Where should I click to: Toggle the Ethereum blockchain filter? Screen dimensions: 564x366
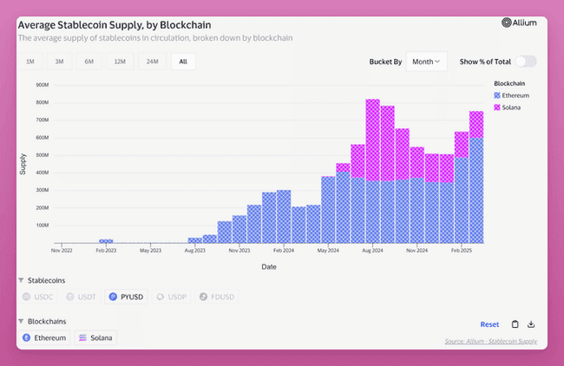pos(44,337)
